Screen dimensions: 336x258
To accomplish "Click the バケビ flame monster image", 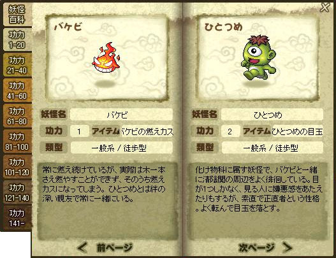I will pos(106,58).
